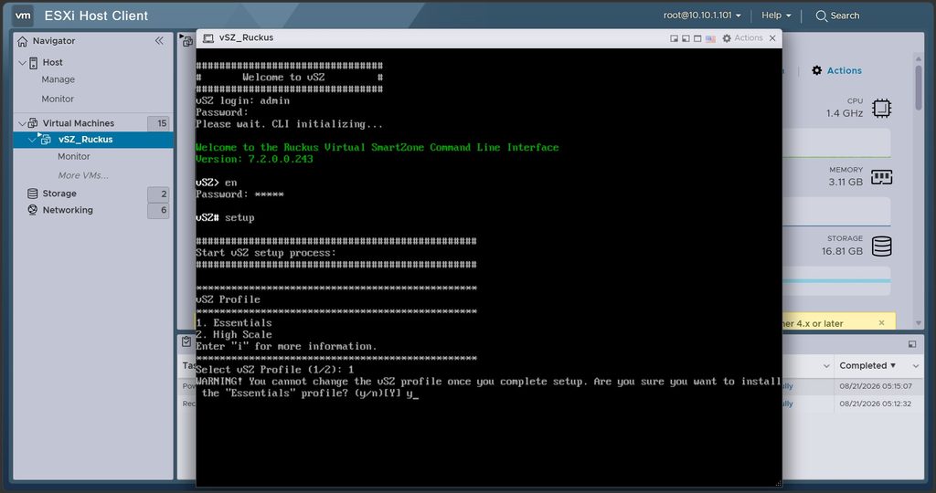Viewport: 936px width, 493px height.
Task: Click the Search text field
Action: (845, 16)
